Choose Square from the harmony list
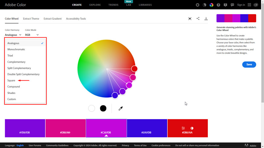Screen dimensions: 264x148 point(11,80)
